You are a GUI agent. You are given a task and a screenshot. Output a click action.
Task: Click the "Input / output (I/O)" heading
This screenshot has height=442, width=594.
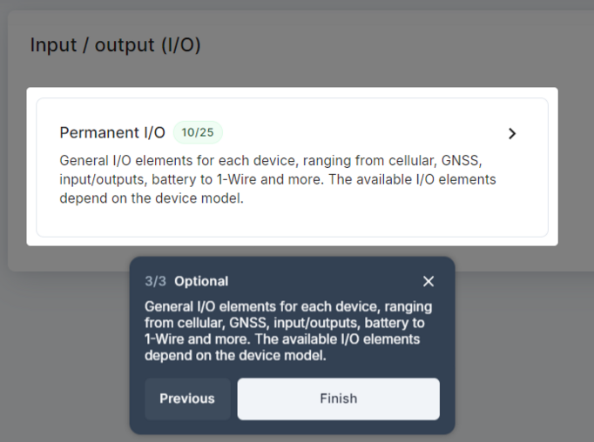tap(115, 45)
